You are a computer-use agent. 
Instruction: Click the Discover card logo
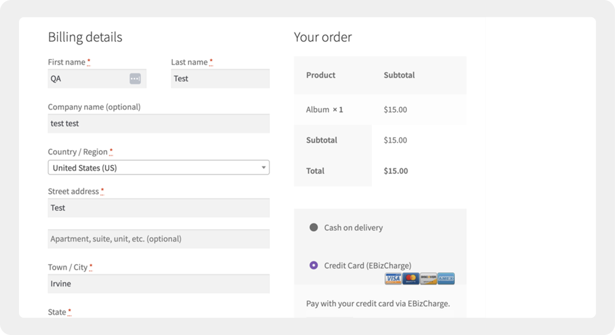429,279
